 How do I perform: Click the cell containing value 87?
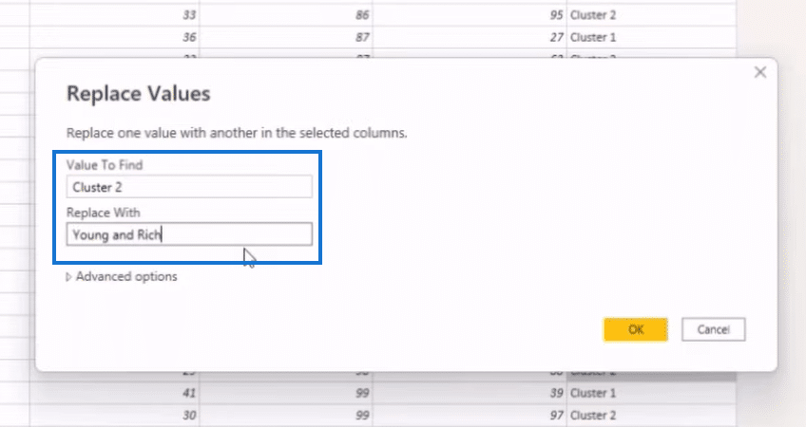pyautogui.click(x=286, y=37)
